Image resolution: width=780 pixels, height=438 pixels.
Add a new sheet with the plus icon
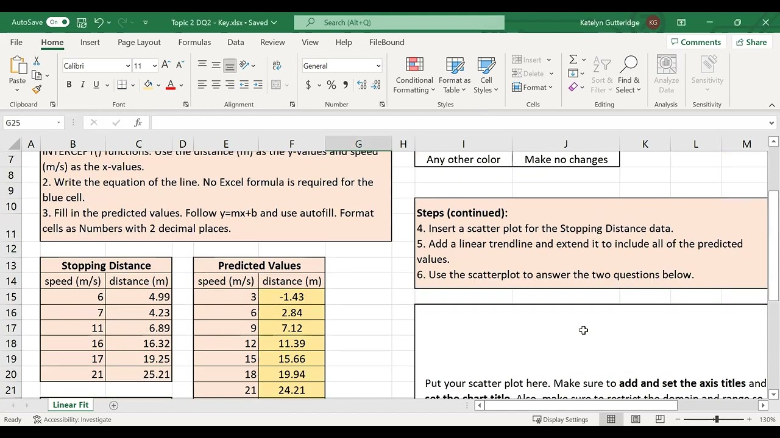113,405
